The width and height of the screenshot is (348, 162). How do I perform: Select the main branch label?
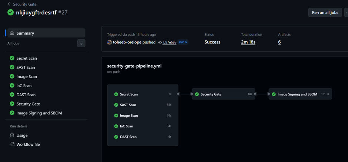[x=183, y=42]
